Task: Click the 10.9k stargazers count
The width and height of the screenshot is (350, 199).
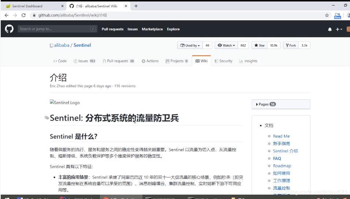Action: 273,45
